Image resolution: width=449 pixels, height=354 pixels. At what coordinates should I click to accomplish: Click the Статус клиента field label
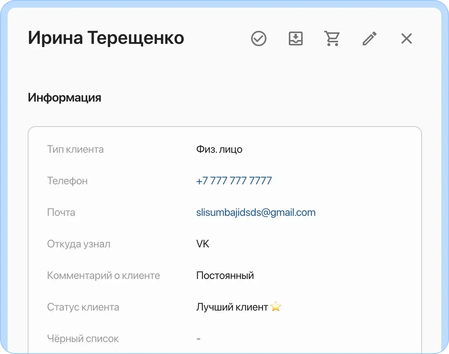83,307
